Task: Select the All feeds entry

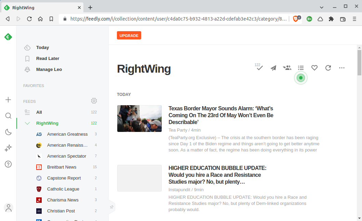Action: 39,112
